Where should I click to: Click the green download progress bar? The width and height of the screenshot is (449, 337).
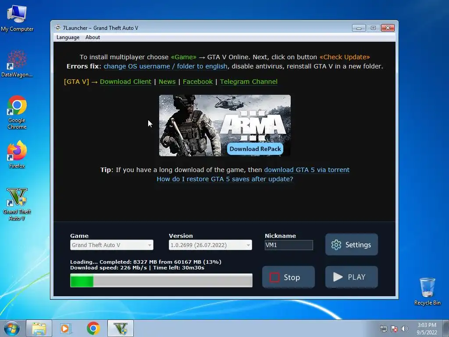pyautogui.click(x=161, y=280)
